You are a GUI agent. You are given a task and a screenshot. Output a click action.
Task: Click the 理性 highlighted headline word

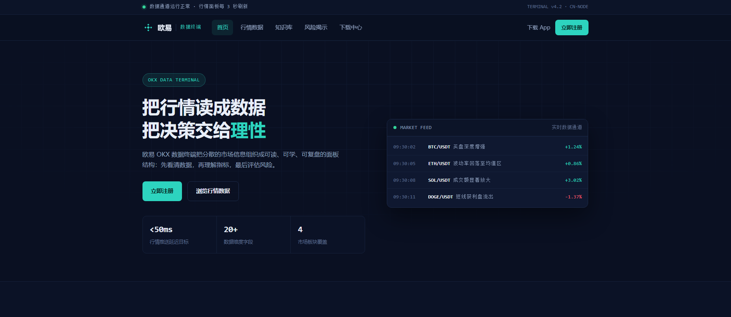coord(248,130)
